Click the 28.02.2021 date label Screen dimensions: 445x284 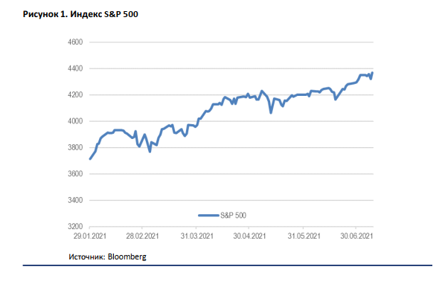(x=142, y=236)
